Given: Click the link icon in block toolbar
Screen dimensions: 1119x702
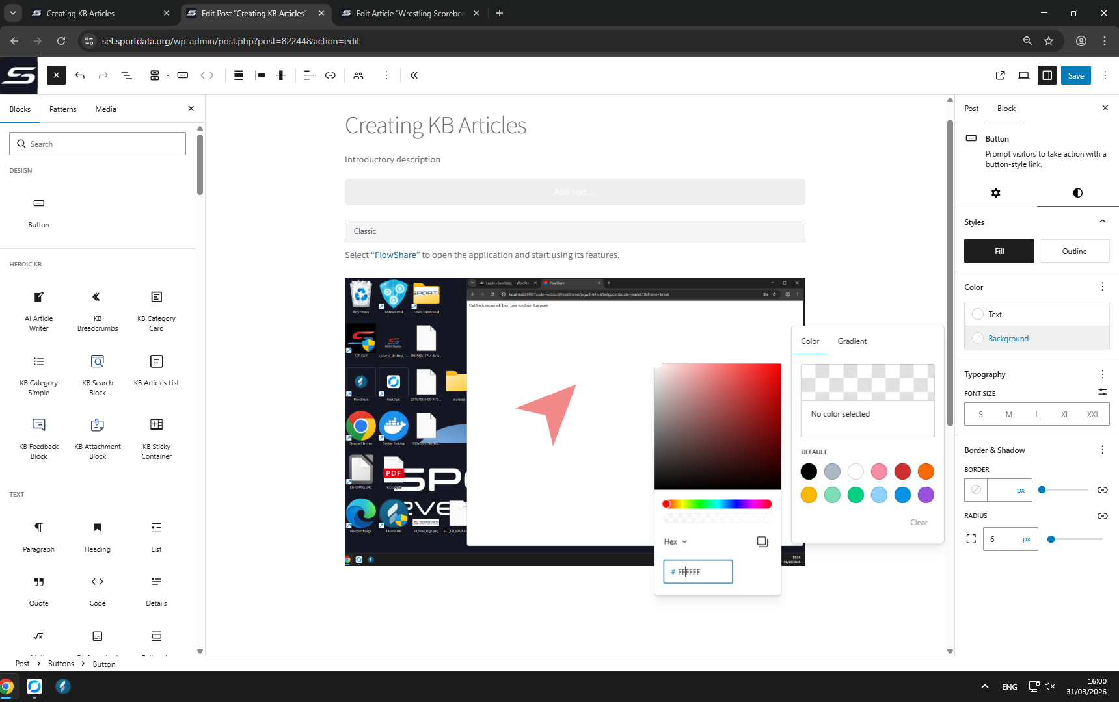Looking at the screenshot, I should [x=330, y=75].
